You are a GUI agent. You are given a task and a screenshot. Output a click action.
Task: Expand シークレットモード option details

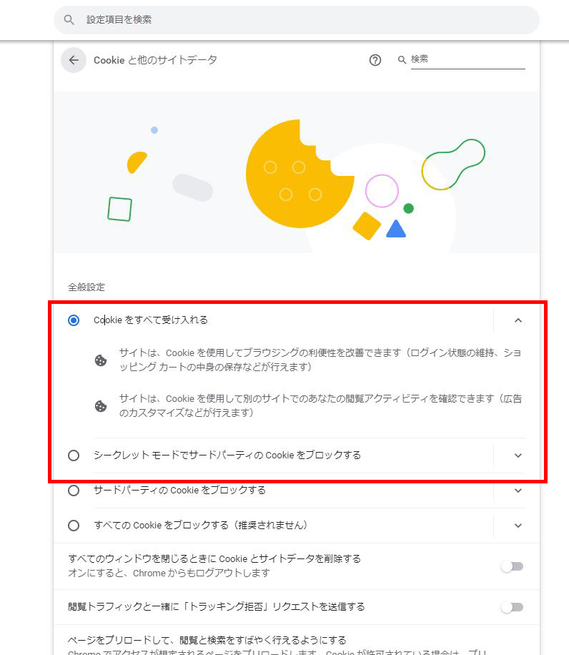[518, 455]
